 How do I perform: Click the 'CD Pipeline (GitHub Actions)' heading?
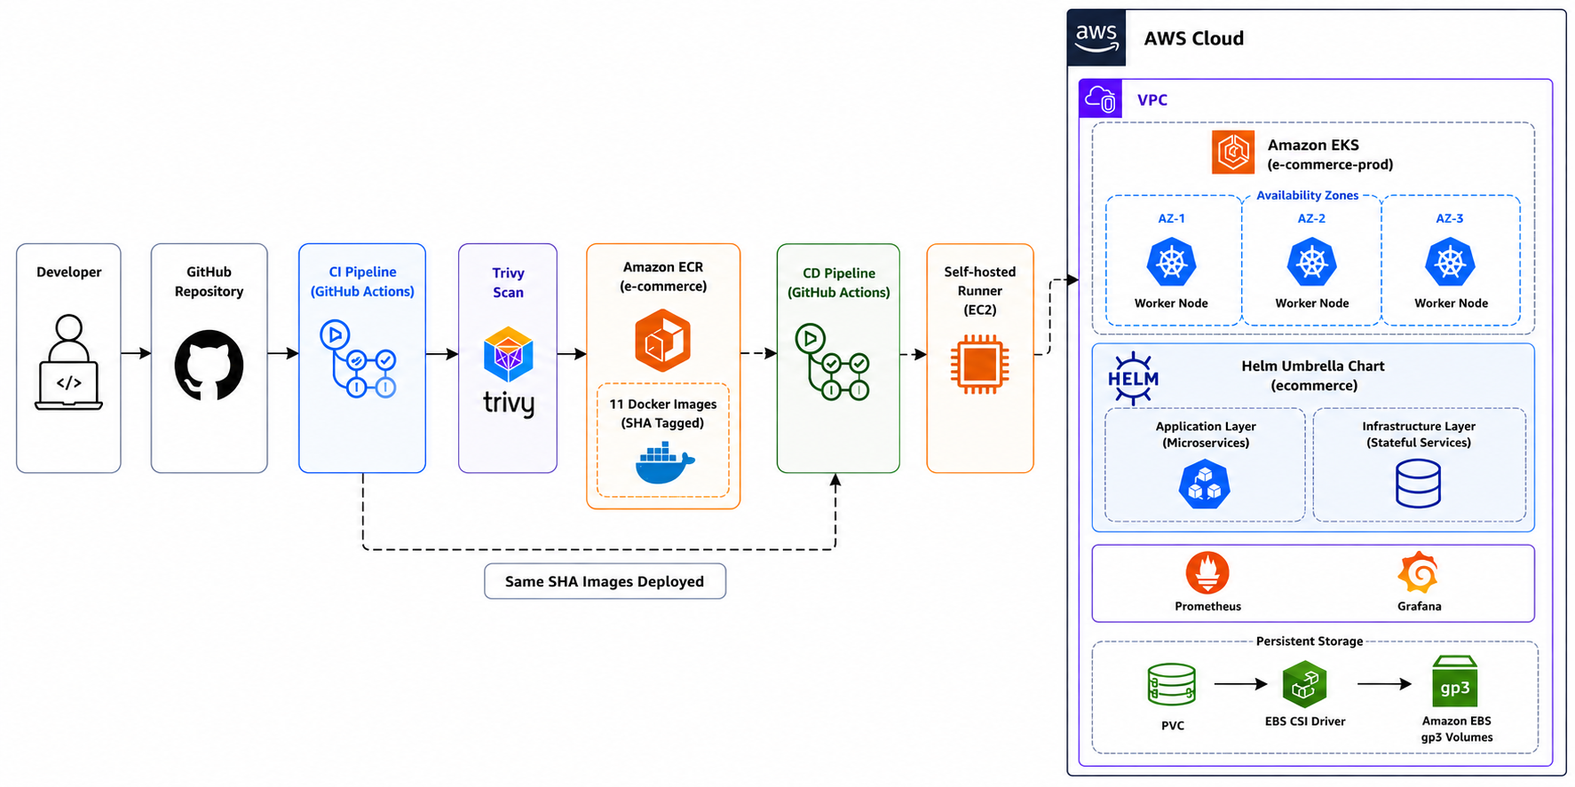(838, 283)
